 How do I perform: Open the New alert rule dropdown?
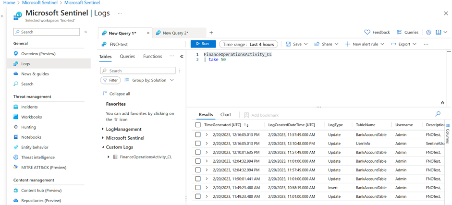pos(365,44)
